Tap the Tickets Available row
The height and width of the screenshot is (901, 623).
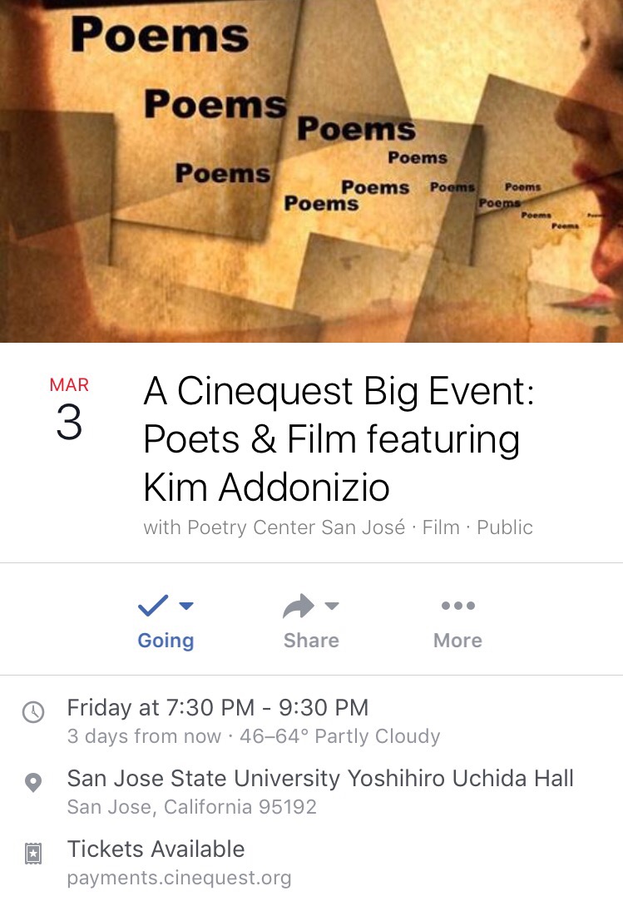point(156,849)
